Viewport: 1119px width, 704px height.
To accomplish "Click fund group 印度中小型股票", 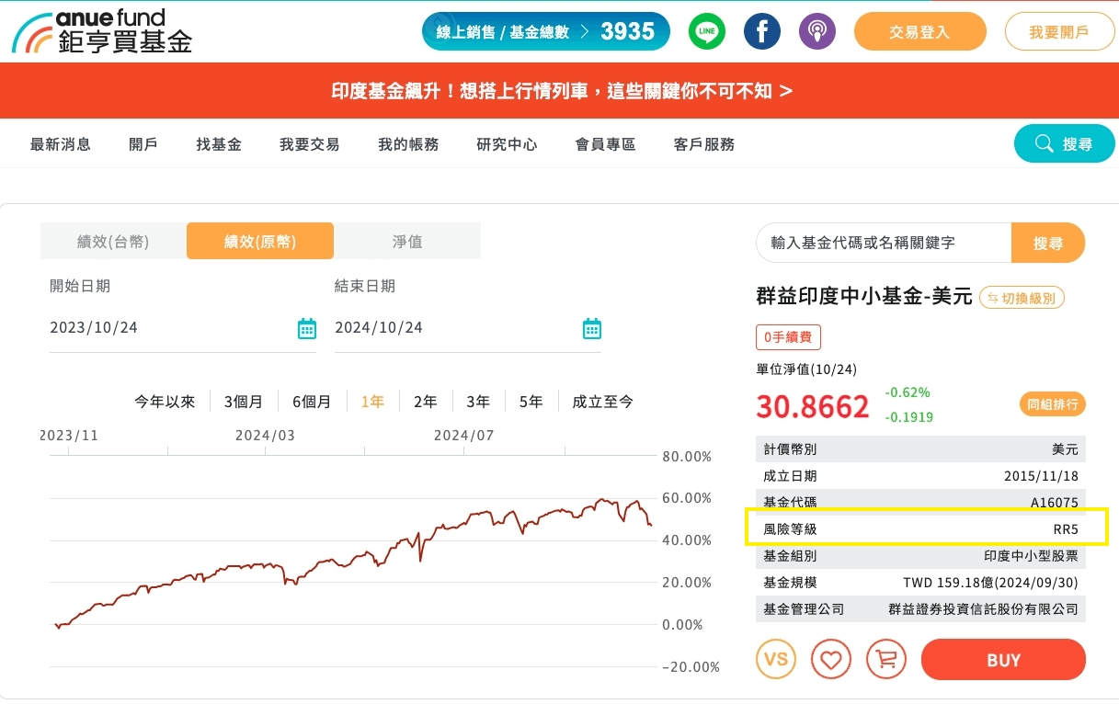I will [1032, 556].
